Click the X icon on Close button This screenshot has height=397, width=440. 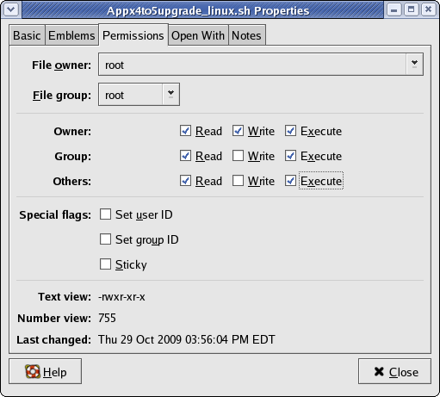coord(379,371)
